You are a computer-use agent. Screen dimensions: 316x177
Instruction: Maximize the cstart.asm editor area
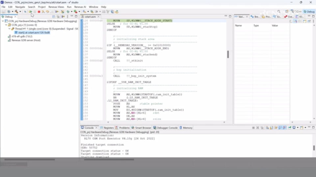click(x=230, y=16)
